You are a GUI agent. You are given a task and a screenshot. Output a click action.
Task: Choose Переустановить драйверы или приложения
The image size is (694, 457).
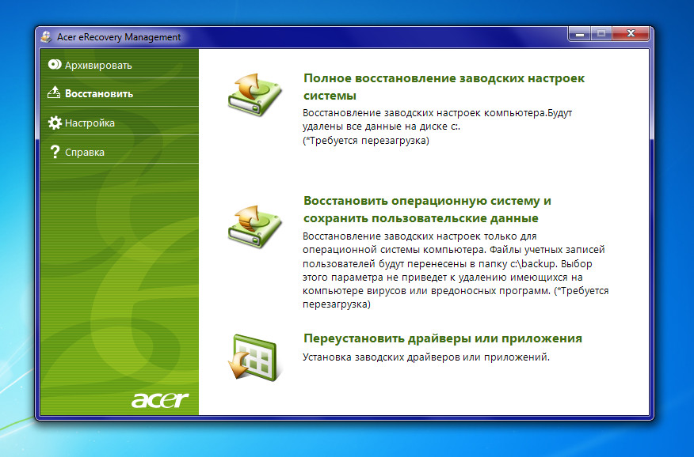click(x=443, y=338)
